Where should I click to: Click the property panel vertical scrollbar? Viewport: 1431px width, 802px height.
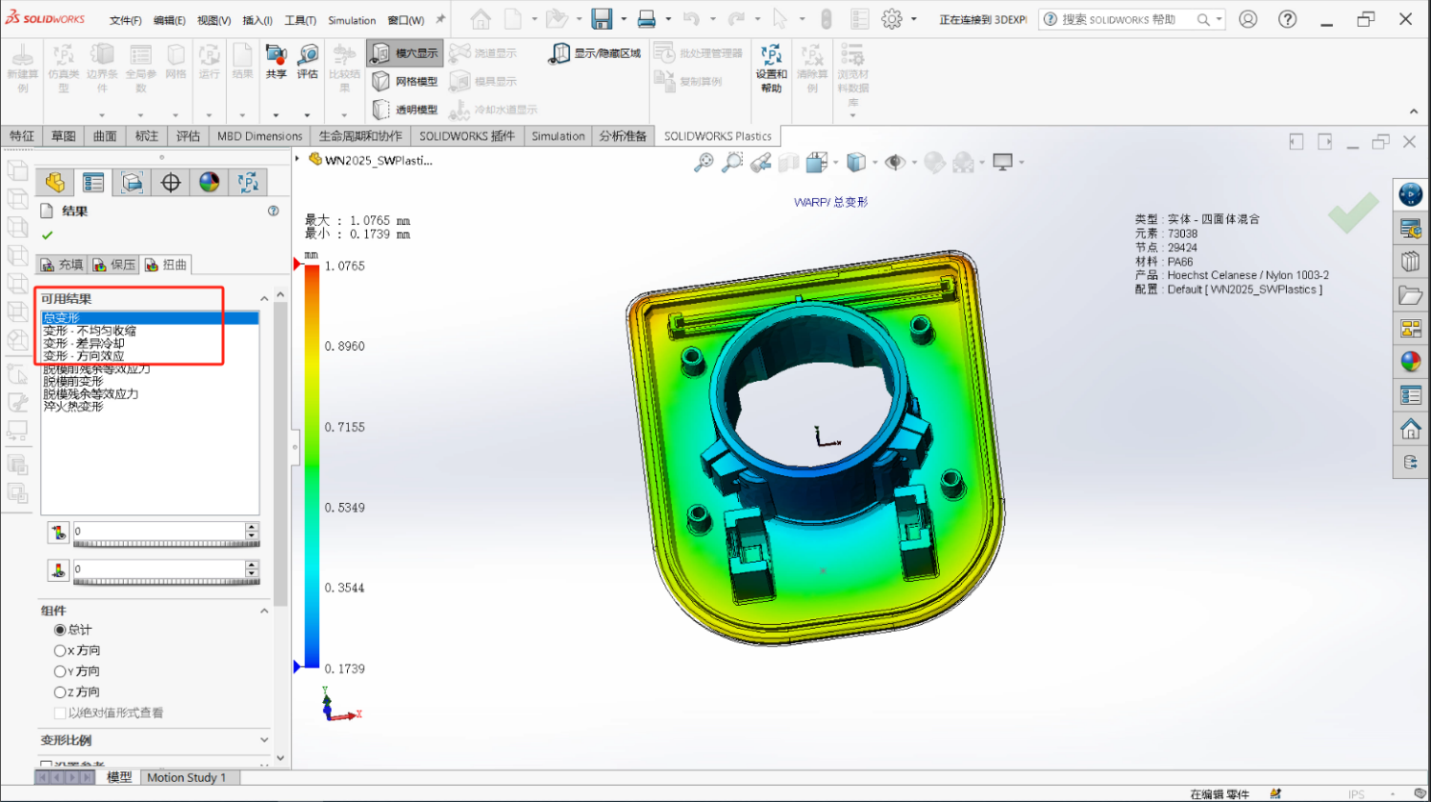click(280, 453)
